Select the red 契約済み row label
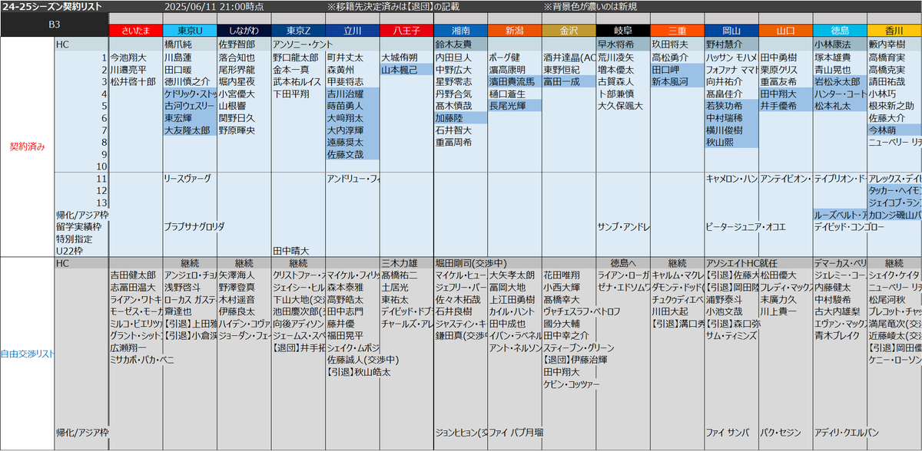 [x=27, y=147]
